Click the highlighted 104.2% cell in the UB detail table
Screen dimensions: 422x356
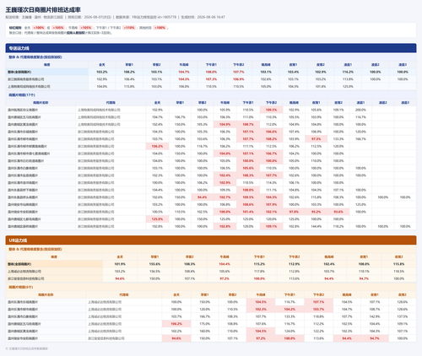(289, 310)
